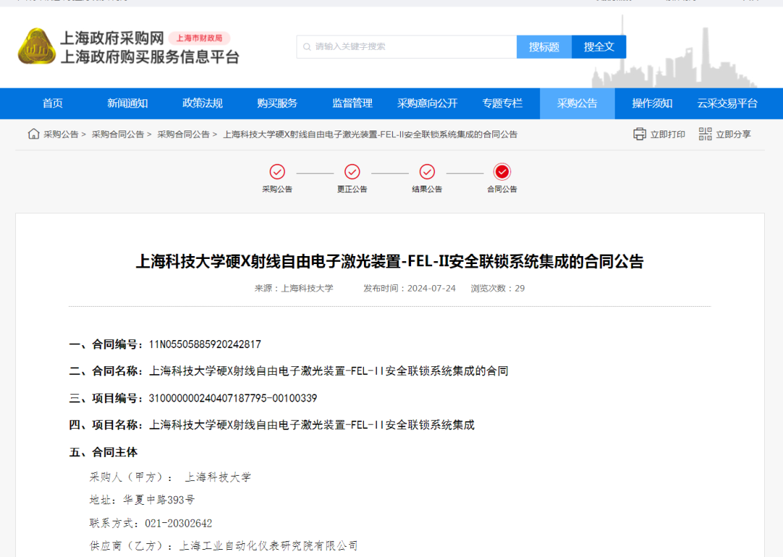
Task: Click the 采购人（甲方）上海科技大学 line
Action: [x=170, y=477]
